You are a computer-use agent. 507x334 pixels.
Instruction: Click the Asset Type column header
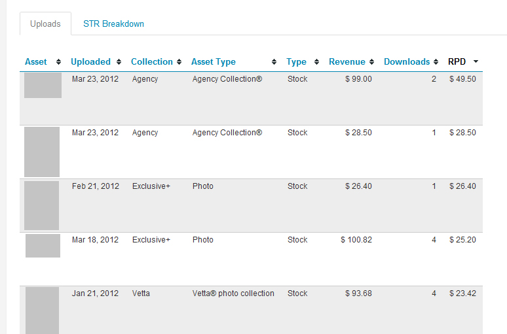(214, 61)
